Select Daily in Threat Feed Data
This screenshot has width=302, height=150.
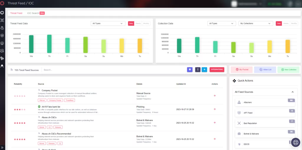point(131,24)
